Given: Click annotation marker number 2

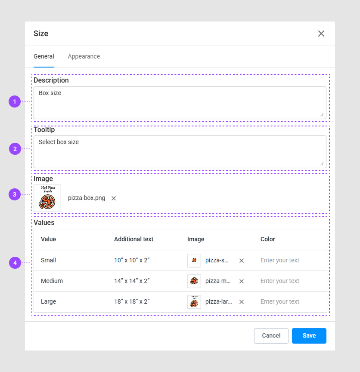Looking at the screenshot, I should click(15, 149).
